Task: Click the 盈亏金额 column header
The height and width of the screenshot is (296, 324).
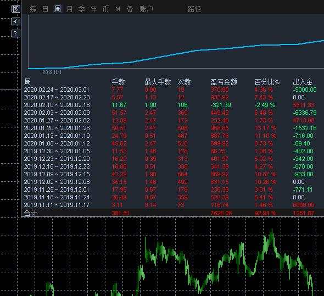Action: tap(224, 82)
